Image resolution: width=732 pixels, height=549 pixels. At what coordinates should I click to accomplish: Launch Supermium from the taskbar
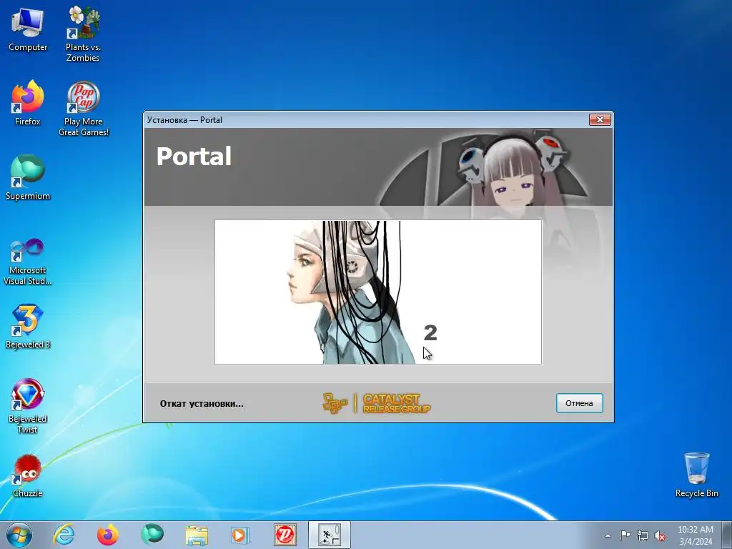[152, 535]
